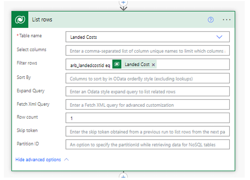Click the Hide advanced options link

[x=38, y=160]
